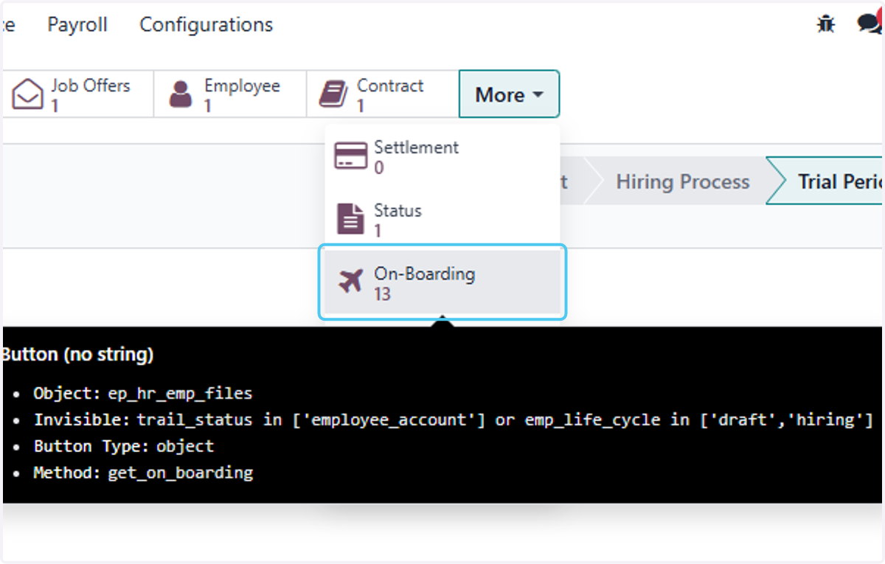The width and height of the screenshot is (885, 564).
Task: Click the Settlement credit card icon
Action: [351, 156]
